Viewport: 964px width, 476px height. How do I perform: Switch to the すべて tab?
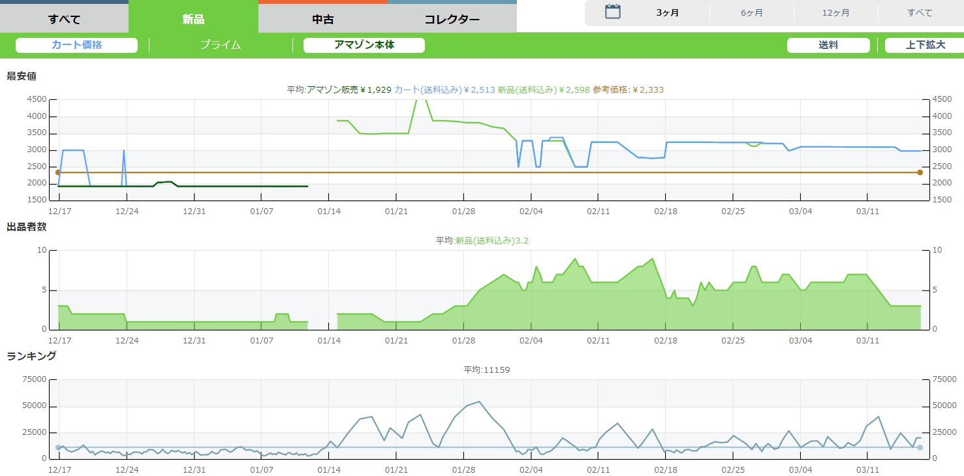64,19
